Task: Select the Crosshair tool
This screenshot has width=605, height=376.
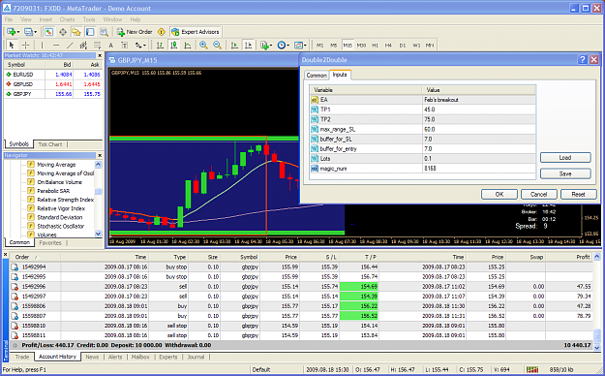Action: coord(25,46)
